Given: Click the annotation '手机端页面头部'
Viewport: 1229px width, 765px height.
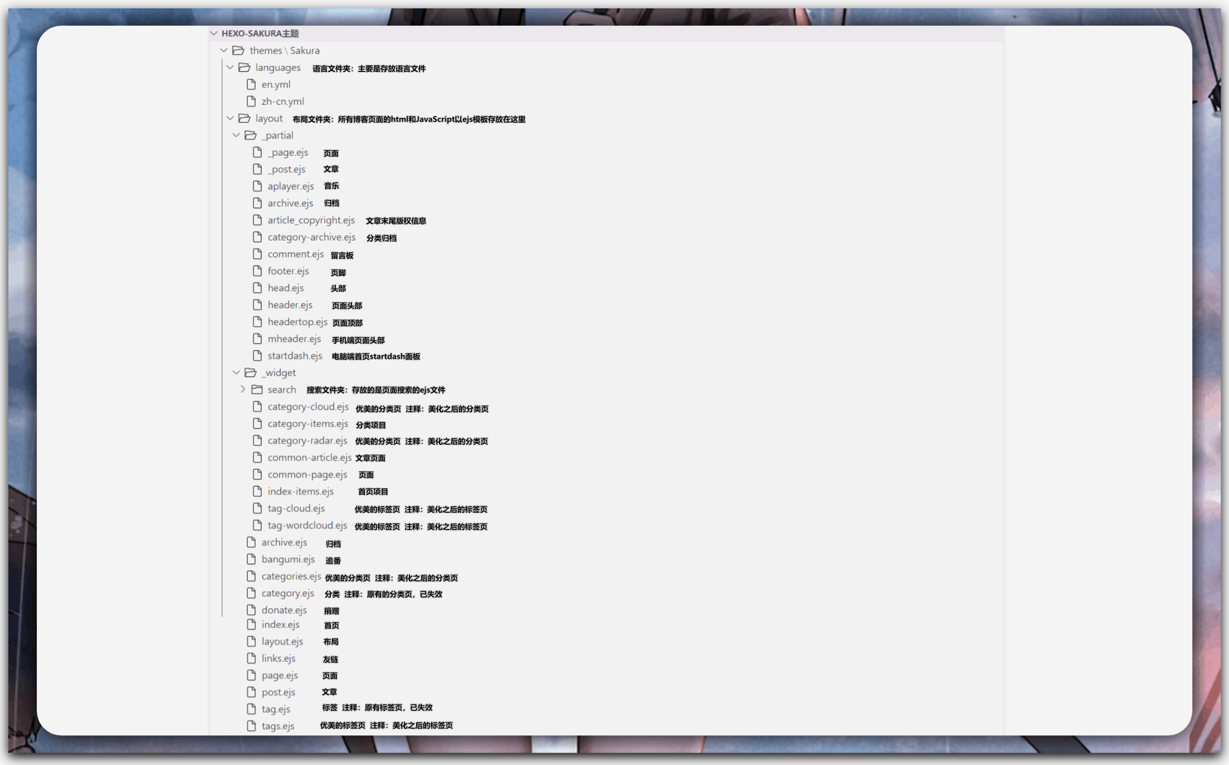Looking at the screenshot, I should tap(358, 340).
